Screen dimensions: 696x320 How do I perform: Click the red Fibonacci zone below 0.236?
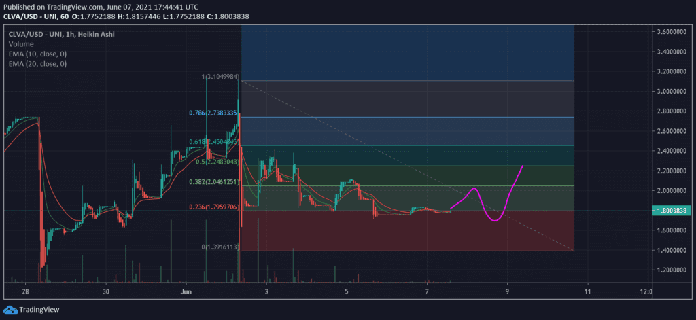coord(408,231)
